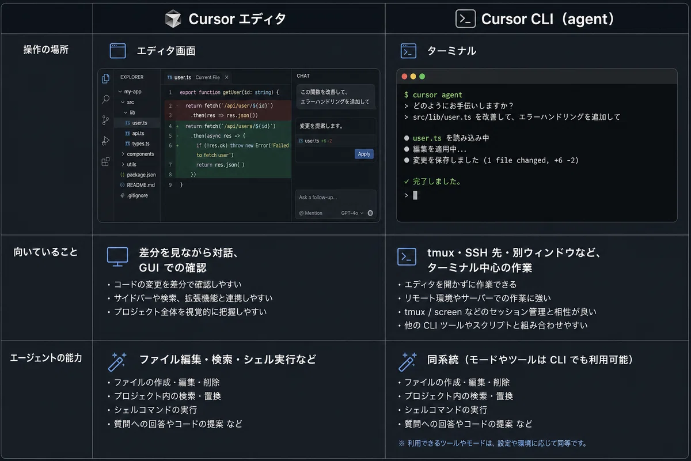The image size is (691, 461).
Task: Click the diamond icon of .gitignore
Action: point(122,195)
